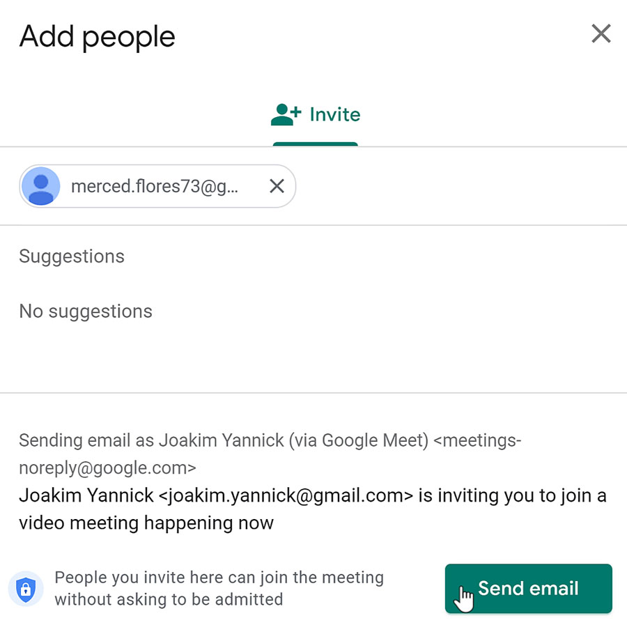The height and width of the screenshot is (625, 627).
Task: Click the envelope area of the Send email button
Action: (x=528, y=588)
